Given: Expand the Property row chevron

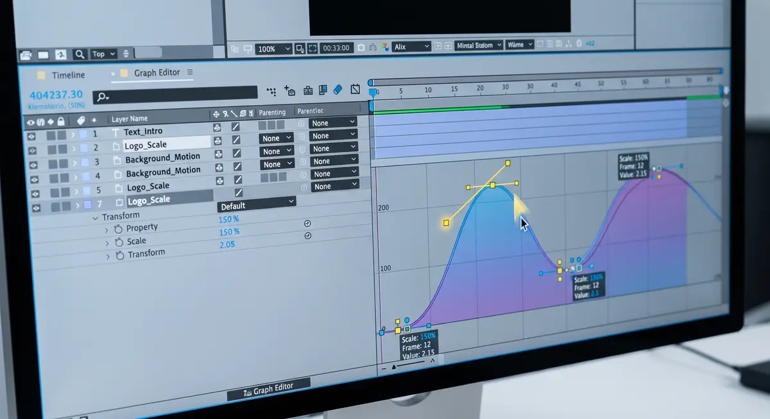Looking at the screenshot, I should (107, 229).
